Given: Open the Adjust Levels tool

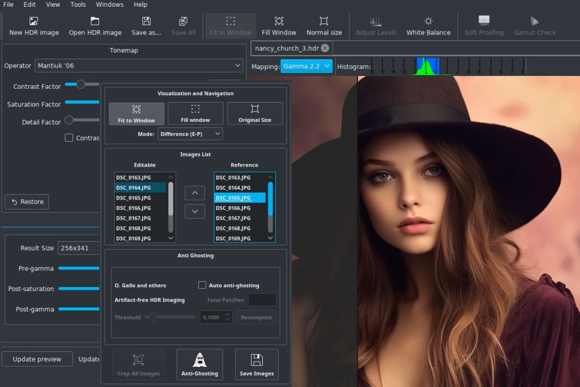Looking at the screenshot, I should pos(376,25).
